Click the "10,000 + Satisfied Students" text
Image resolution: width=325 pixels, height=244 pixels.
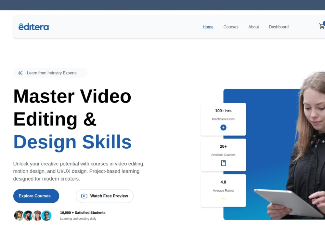[83, 213]
